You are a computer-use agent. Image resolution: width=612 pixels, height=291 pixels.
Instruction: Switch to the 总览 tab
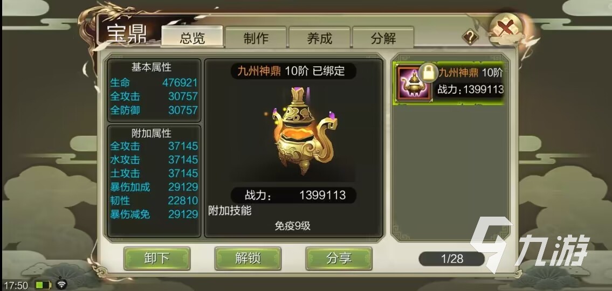coord(192,38)
